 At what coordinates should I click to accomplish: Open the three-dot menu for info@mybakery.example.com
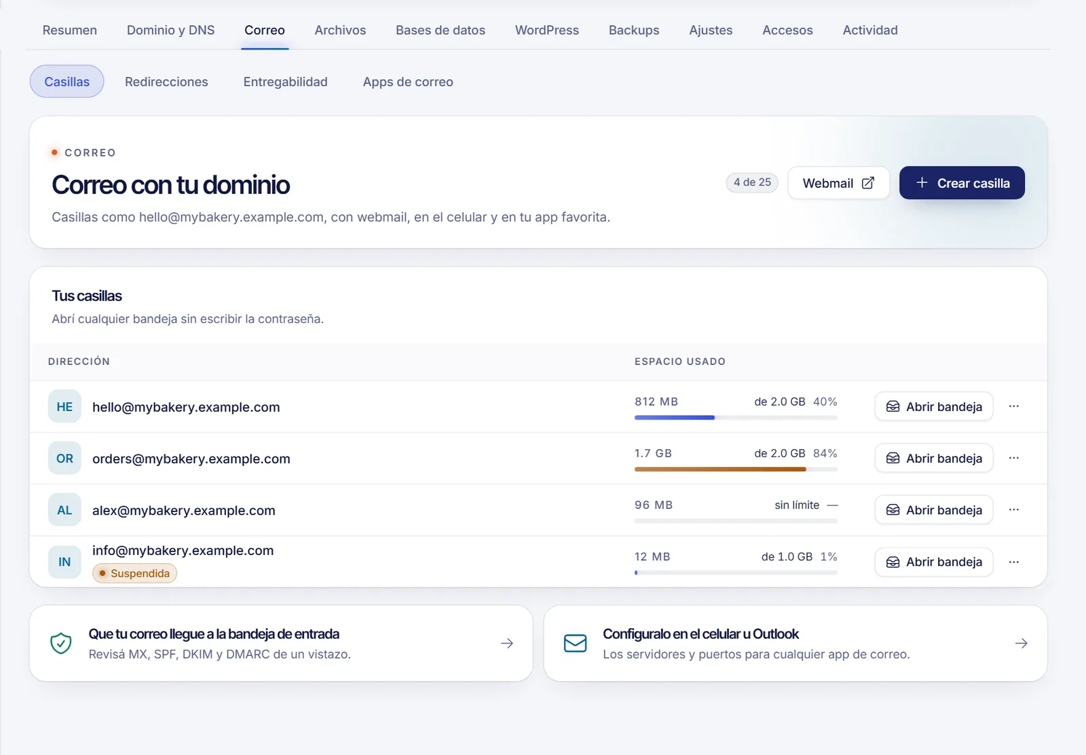pyautogui.click(x=1013, y=562)
